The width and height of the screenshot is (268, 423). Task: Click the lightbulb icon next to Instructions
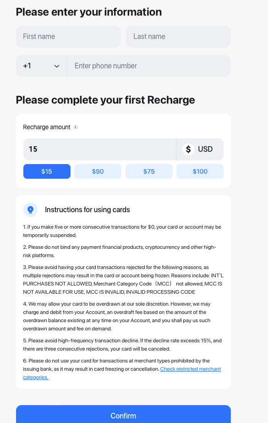click(31, 210)
